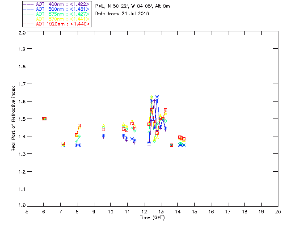Click the 1.4 y-axis tick label
This screenshot has height=229, width=286.
coord(22,136)
